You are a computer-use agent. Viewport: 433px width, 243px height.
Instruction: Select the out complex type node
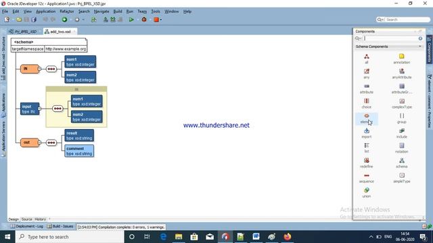click(x=29, y=142)
